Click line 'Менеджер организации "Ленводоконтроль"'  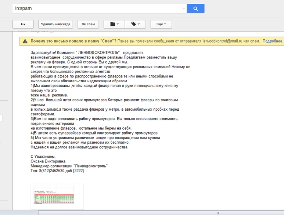click(69, 166)
